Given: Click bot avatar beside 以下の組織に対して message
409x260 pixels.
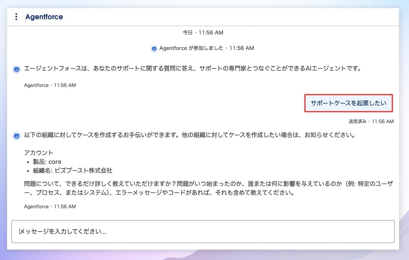Looking at the screenshot, I should click(x=17, y=136).
